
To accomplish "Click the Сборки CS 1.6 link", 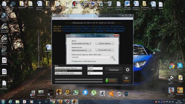I will [x=86, y=26].
